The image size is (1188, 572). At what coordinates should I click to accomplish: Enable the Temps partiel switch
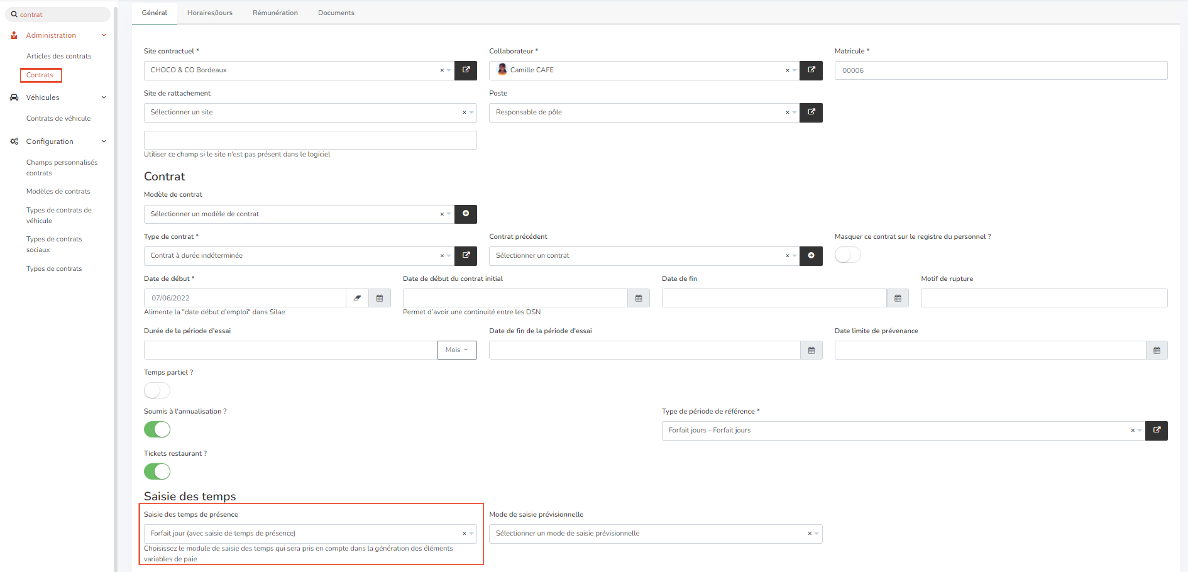click(x=157, y=390)
